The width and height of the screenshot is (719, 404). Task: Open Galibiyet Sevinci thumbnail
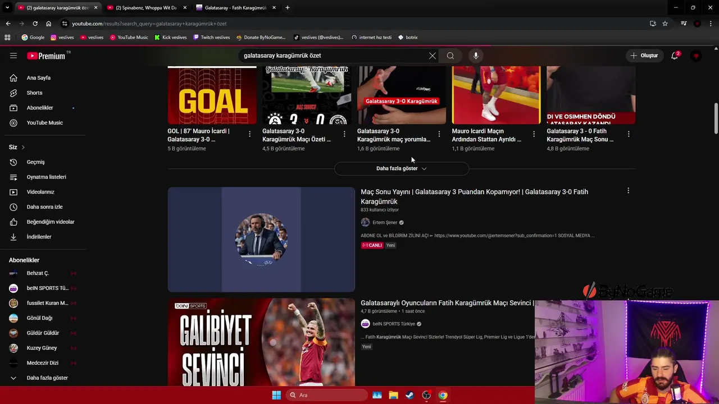point(261,342)
